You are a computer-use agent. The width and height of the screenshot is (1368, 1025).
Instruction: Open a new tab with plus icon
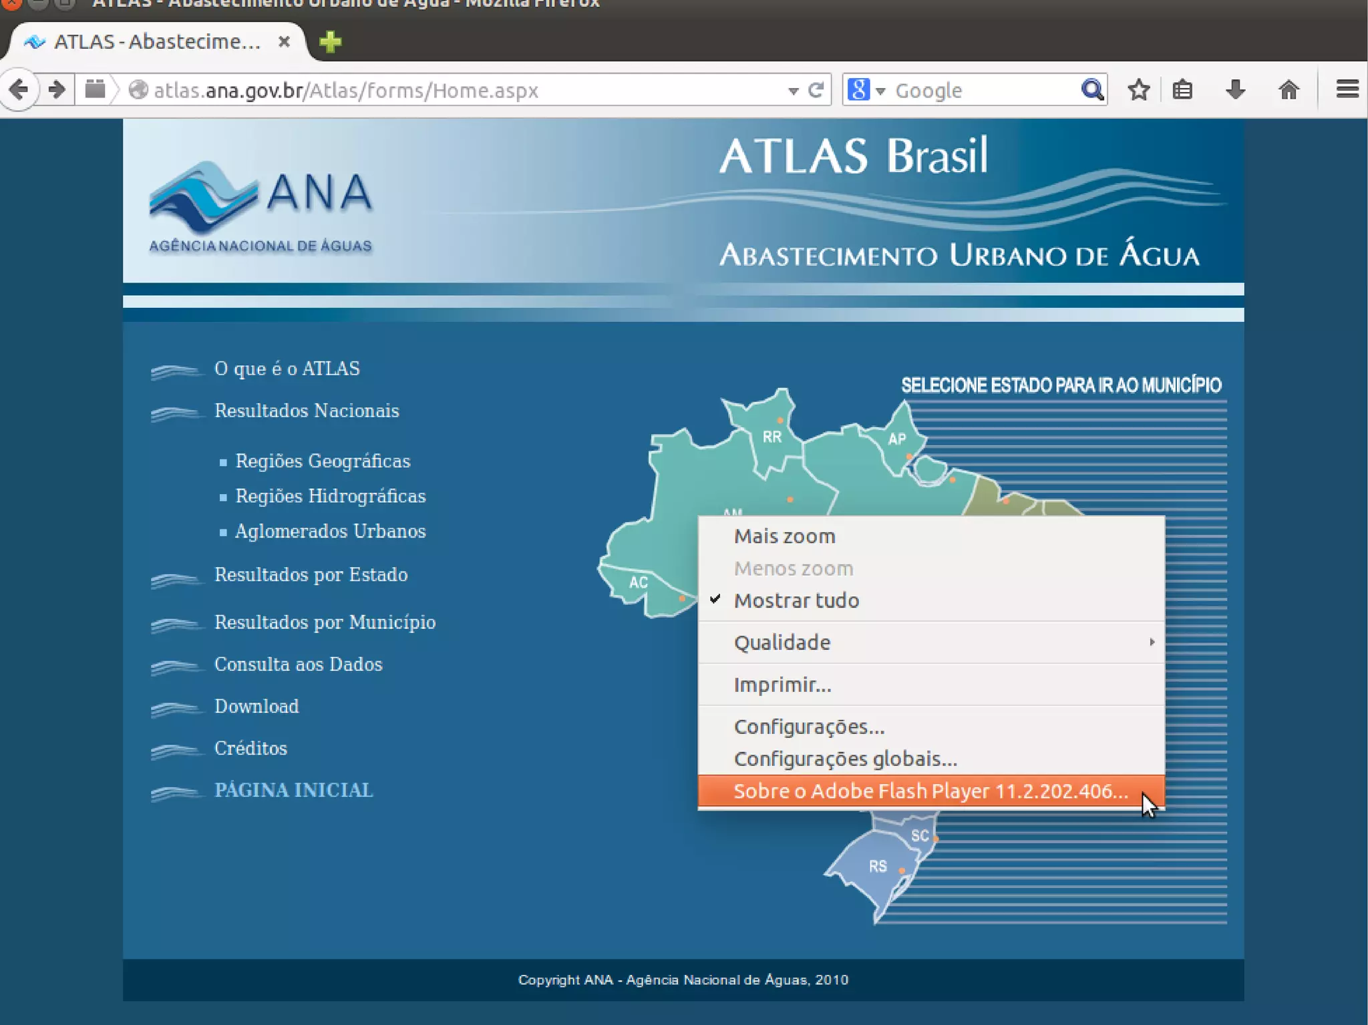pos(330,42)
